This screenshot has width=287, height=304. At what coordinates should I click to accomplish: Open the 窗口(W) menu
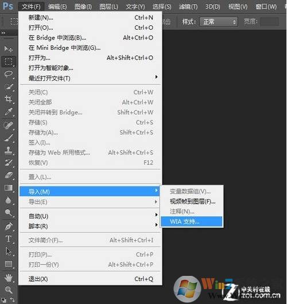[x=266, y=7]
